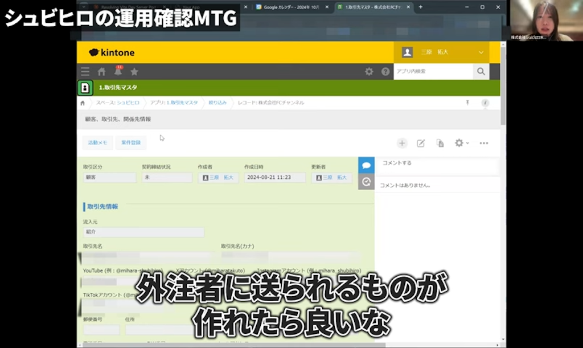Duplicate the record with the copy icon

tap(440, 143)
